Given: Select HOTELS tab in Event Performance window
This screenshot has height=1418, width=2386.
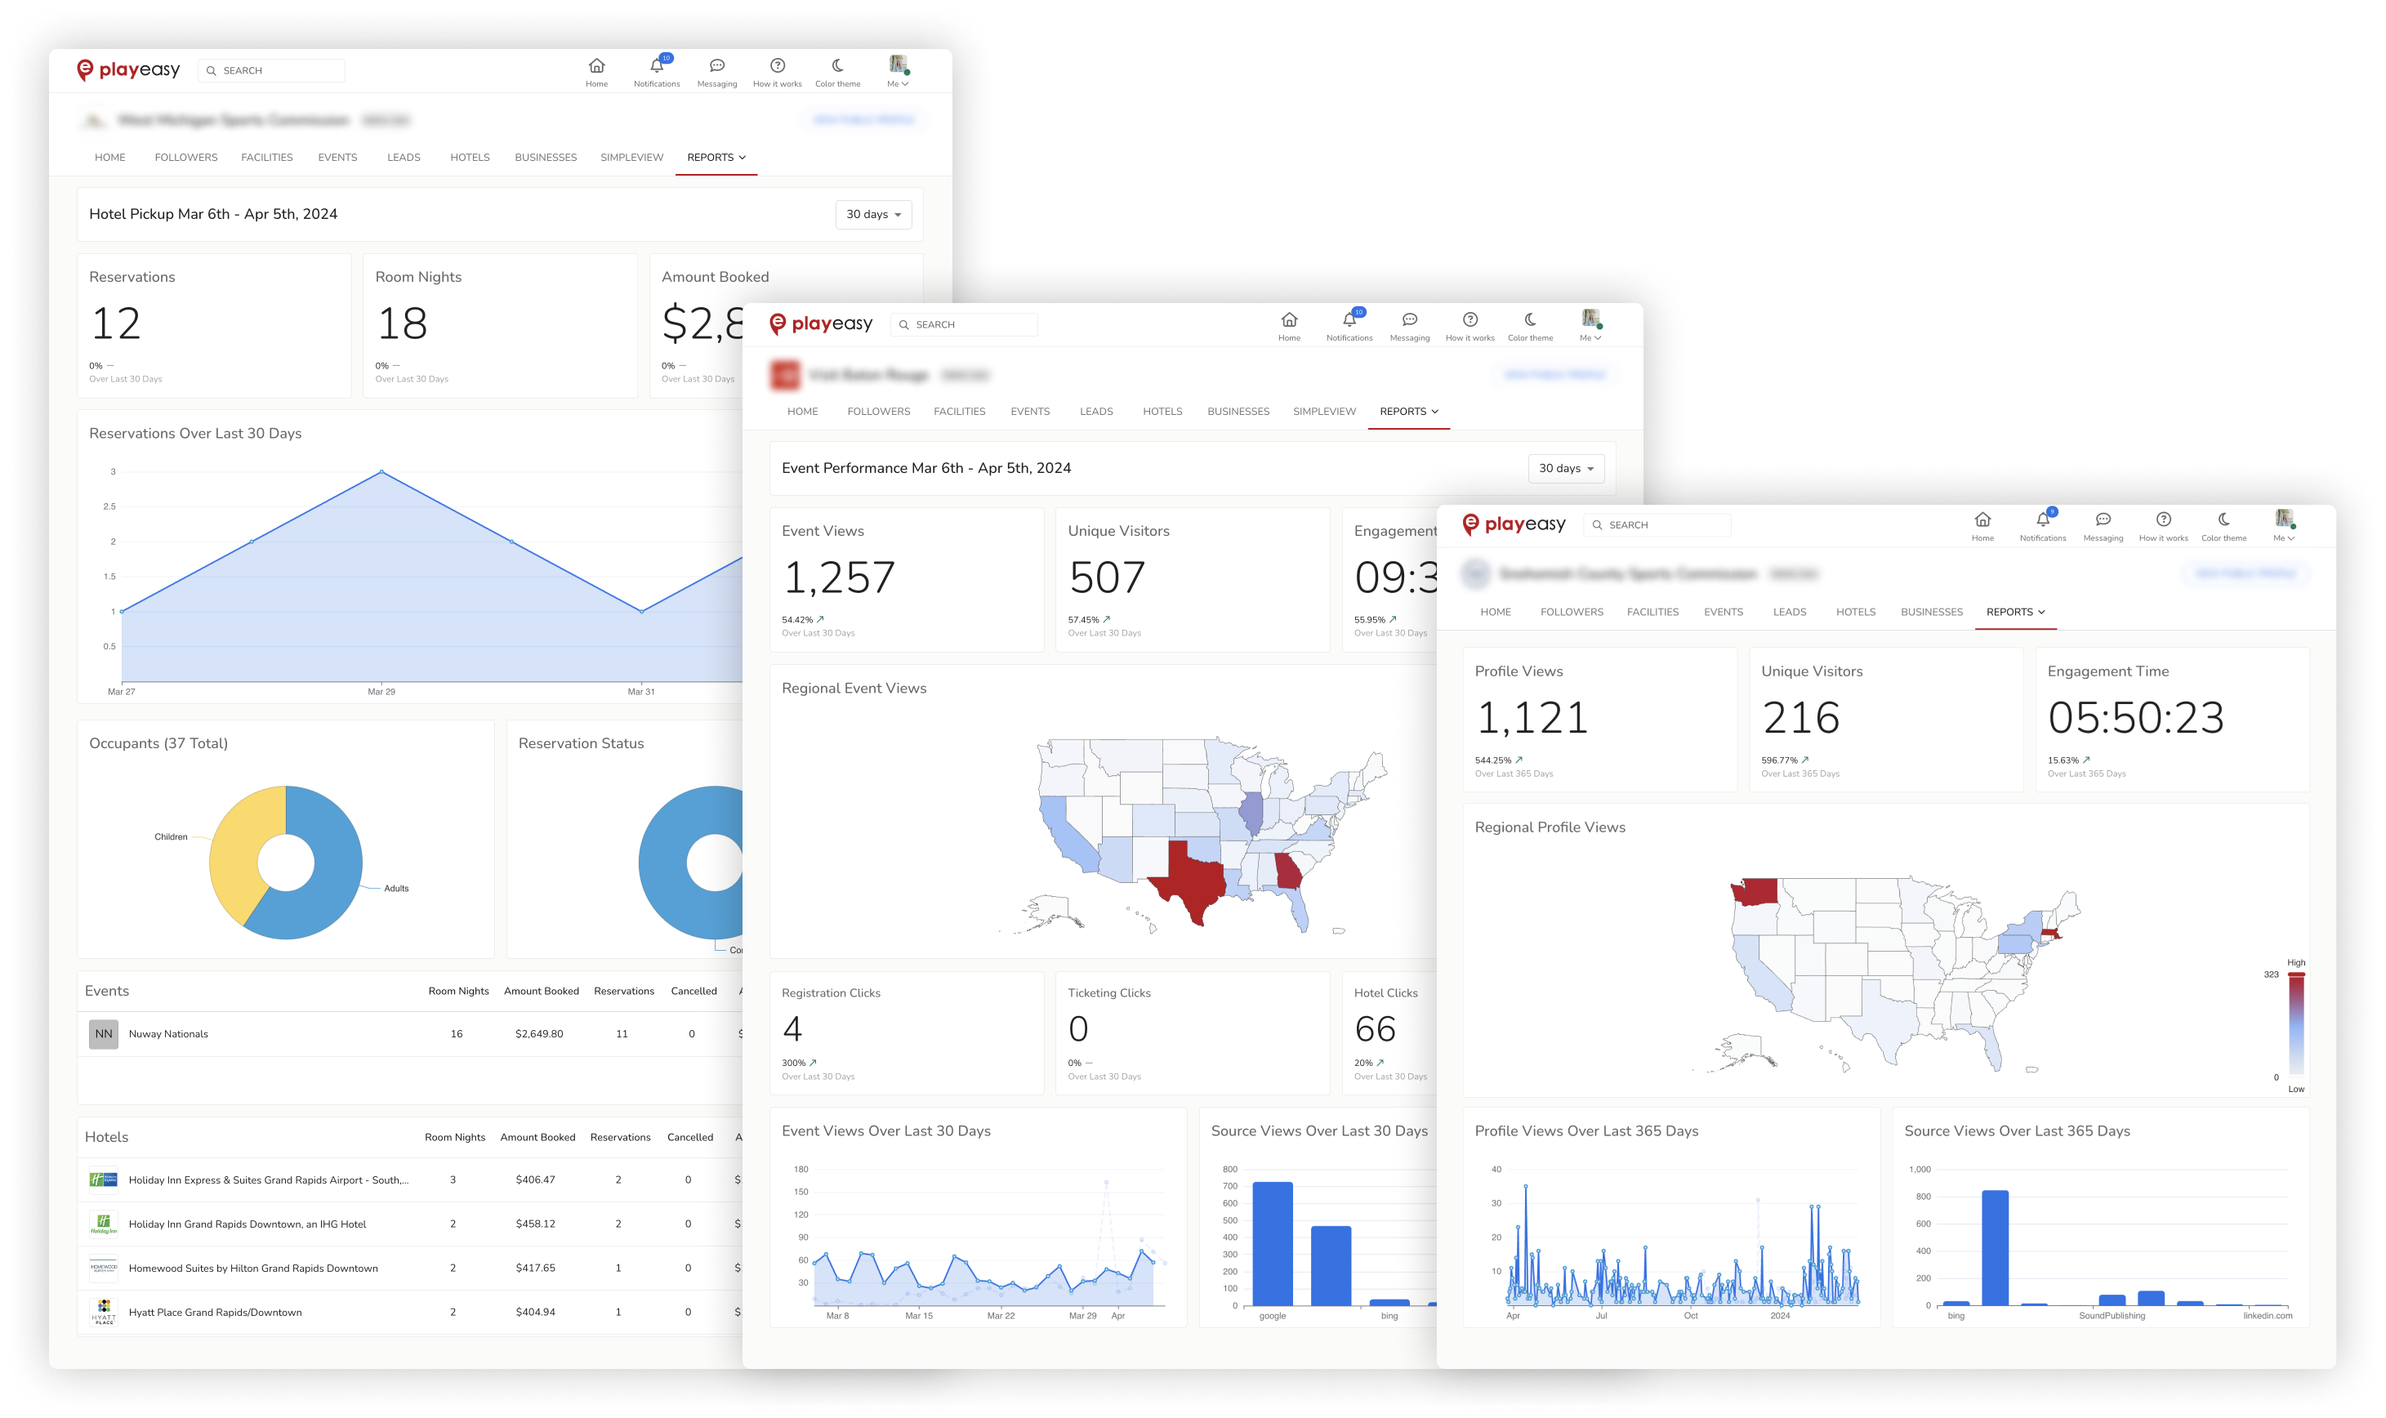Looking at the screenshot, I should [x=1162, y=412].
